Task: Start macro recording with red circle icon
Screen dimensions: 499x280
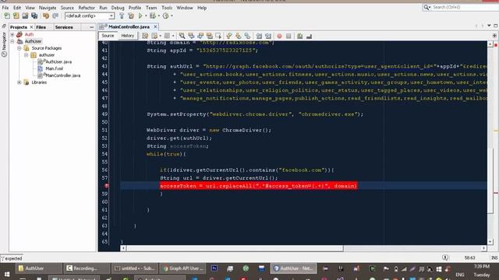Action: (279, 36)
